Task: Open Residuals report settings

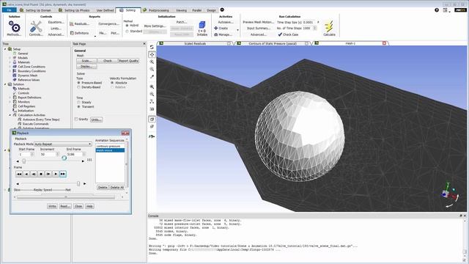Action: pos(79,24)
